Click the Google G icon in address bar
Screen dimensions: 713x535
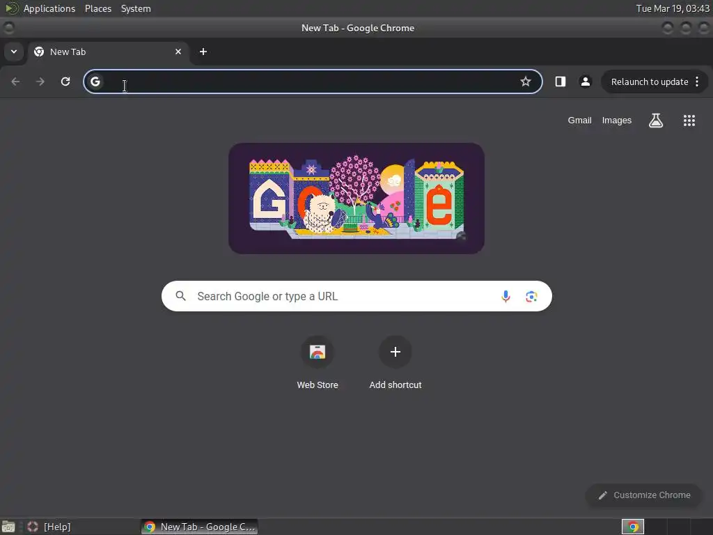[x=95, y=82]
